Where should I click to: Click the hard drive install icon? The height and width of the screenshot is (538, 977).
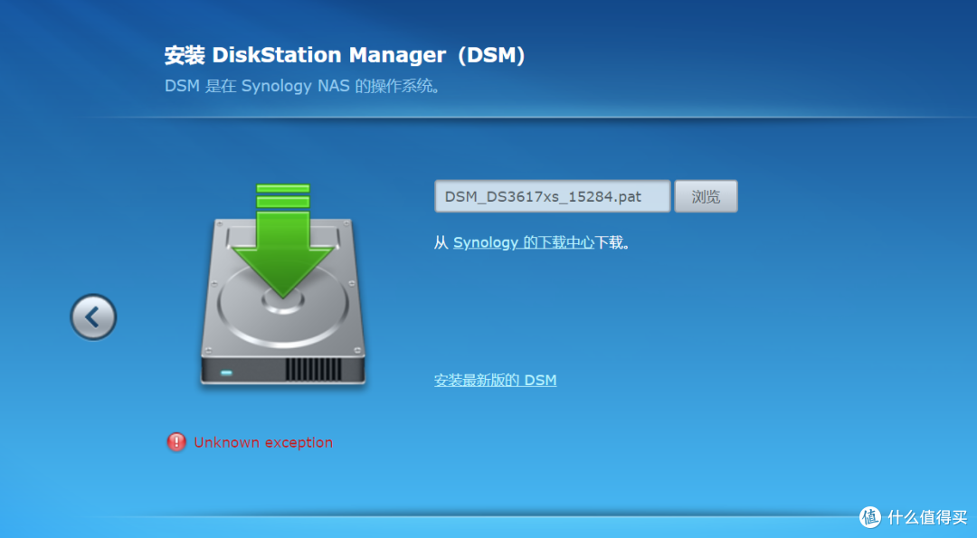283,285
